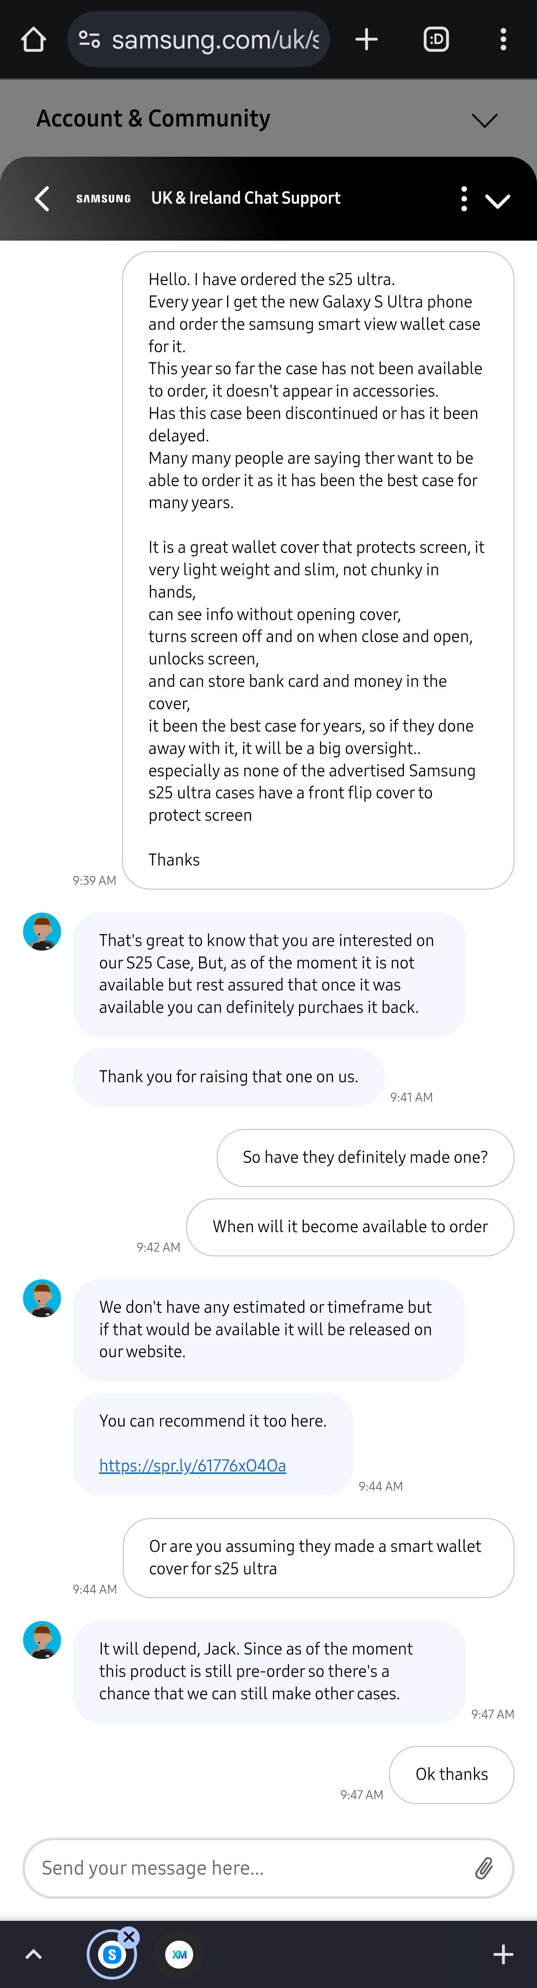Tap the Samsung chat support agent avatar

(x=42, y=932)
